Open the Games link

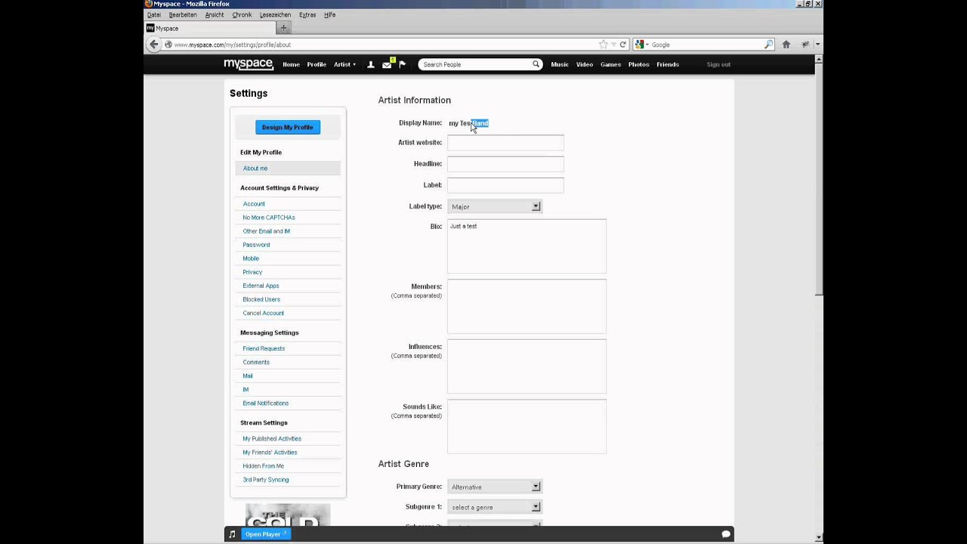(610, 64)
